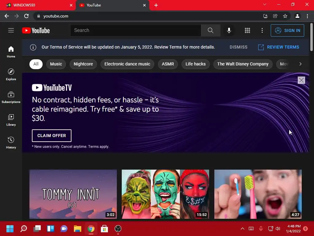
Task: Click the YouTubeTV logo in the banner
Action: point(52,88)
